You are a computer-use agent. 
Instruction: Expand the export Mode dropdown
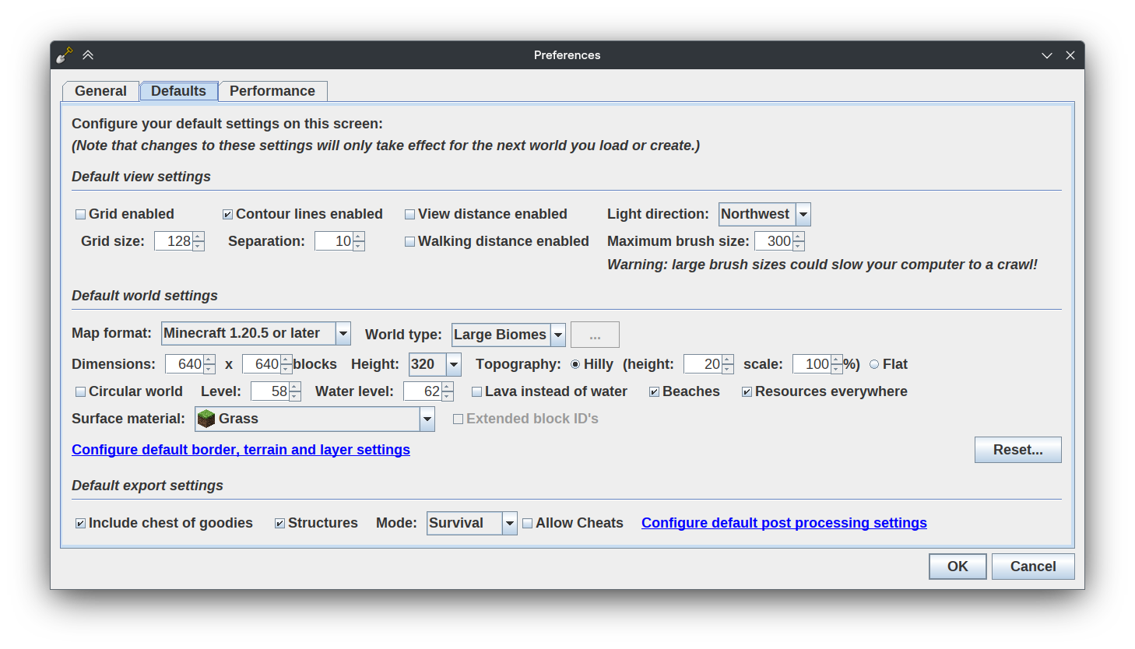(510, 523)
